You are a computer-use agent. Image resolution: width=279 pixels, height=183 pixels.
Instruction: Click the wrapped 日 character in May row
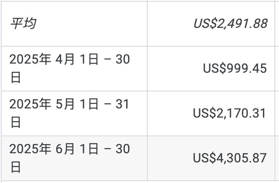click(x=15, y=123)
